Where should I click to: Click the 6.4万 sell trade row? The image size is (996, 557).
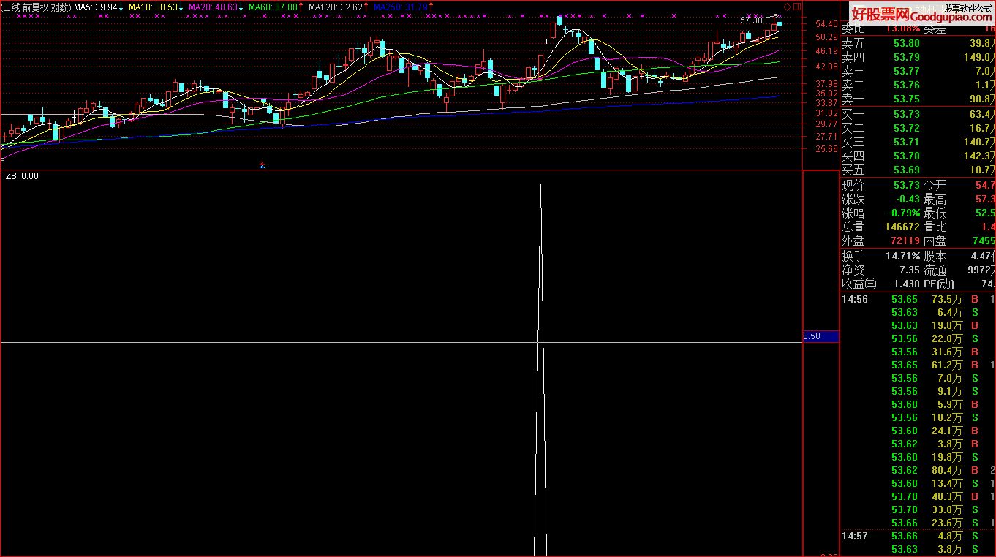pos(918,312)
